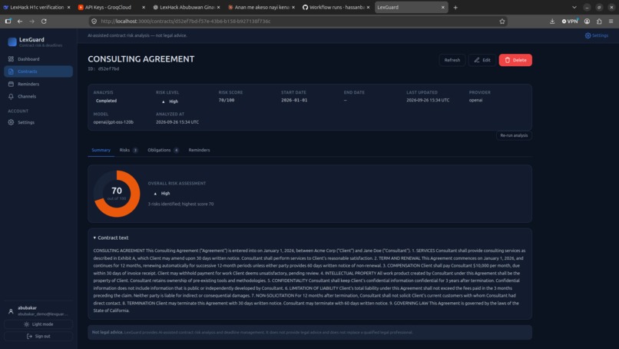The image size is (619, 349).
Task: Open Channels bell item
Action: [38, 96]
